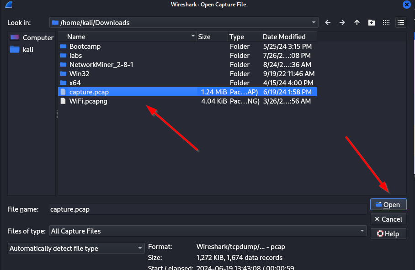Image resolution: width=415 pixels, height=270 pixels.
Task: Click the Cancel button
Action: [x=388, y=219]
